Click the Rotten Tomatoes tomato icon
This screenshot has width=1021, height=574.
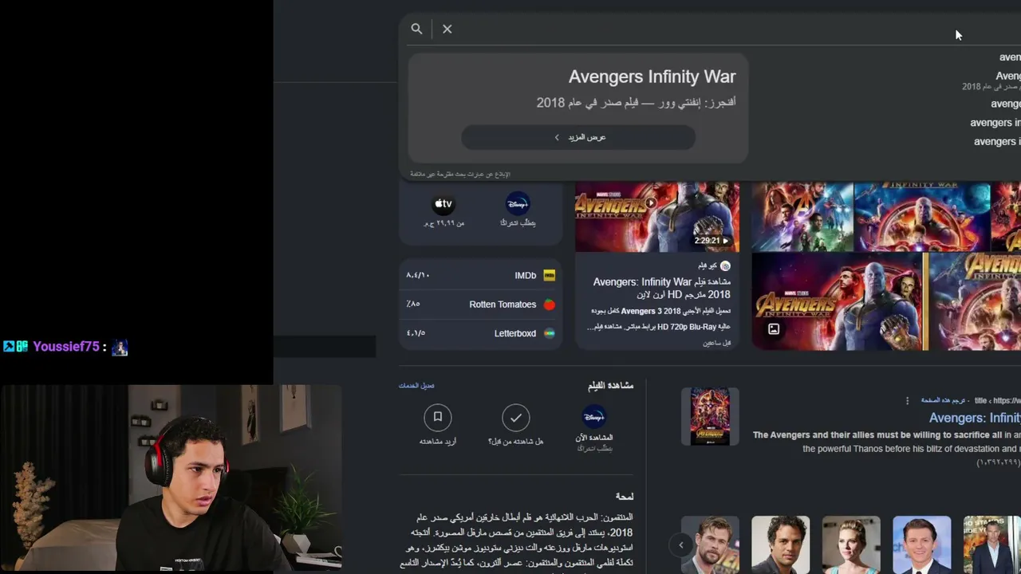coord(549,305)
